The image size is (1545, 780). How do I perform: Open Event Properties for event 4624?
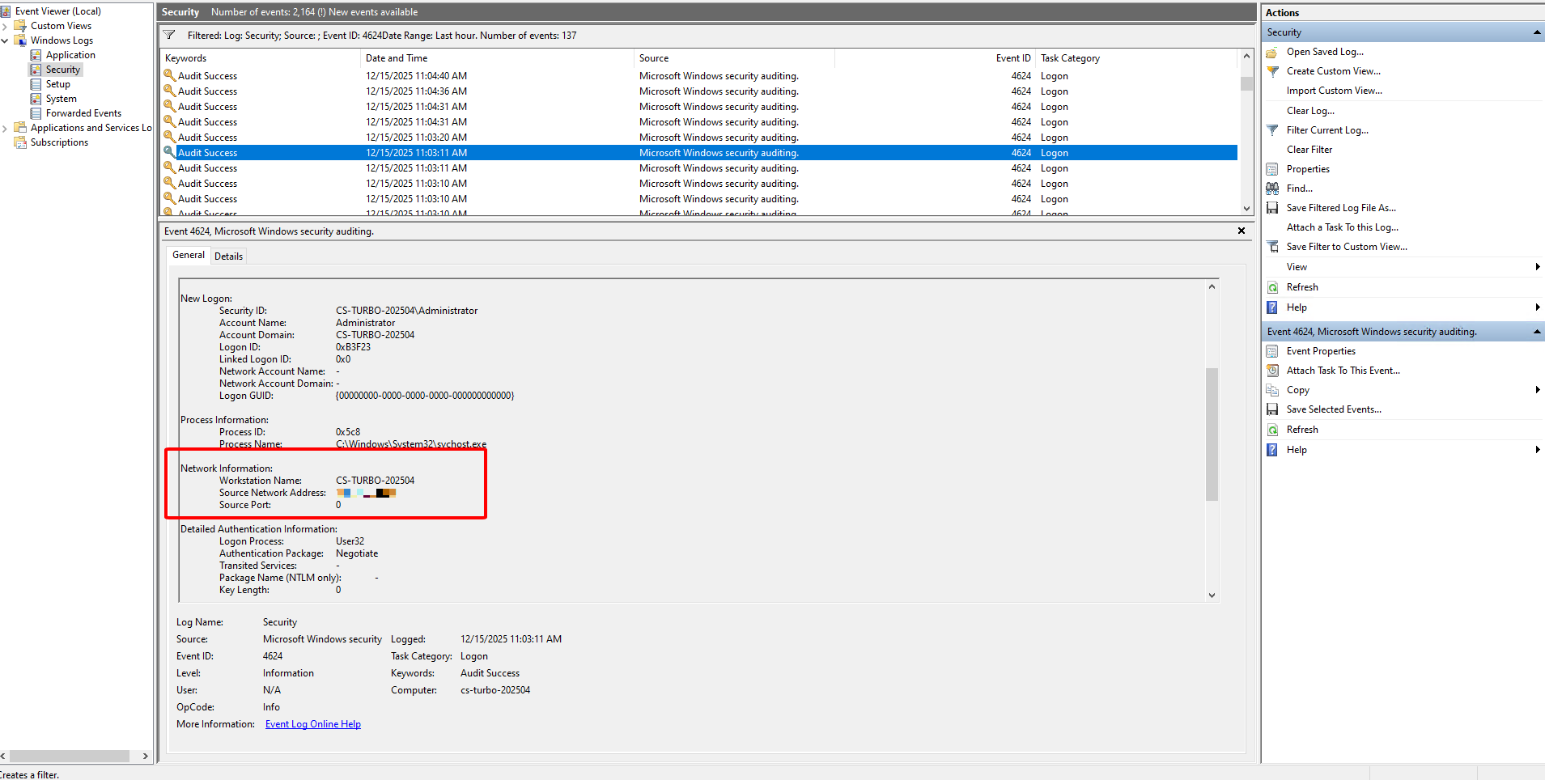1319,350
